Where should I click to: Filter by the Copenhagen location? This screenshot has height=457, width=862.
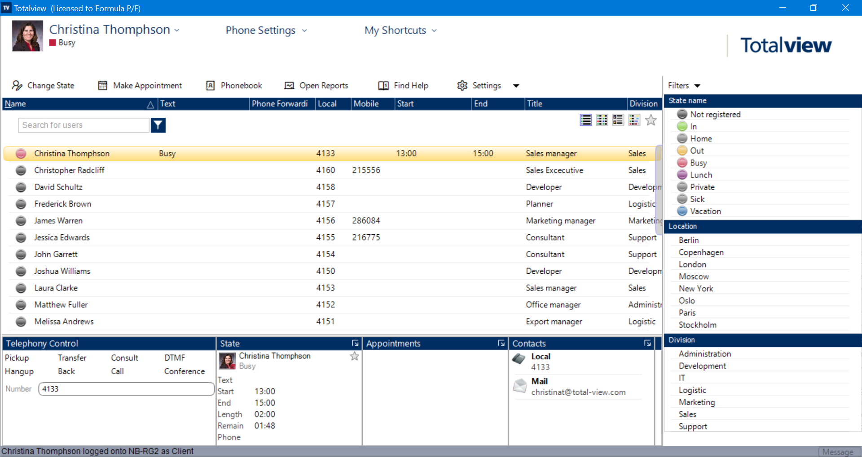pos(701,252)
